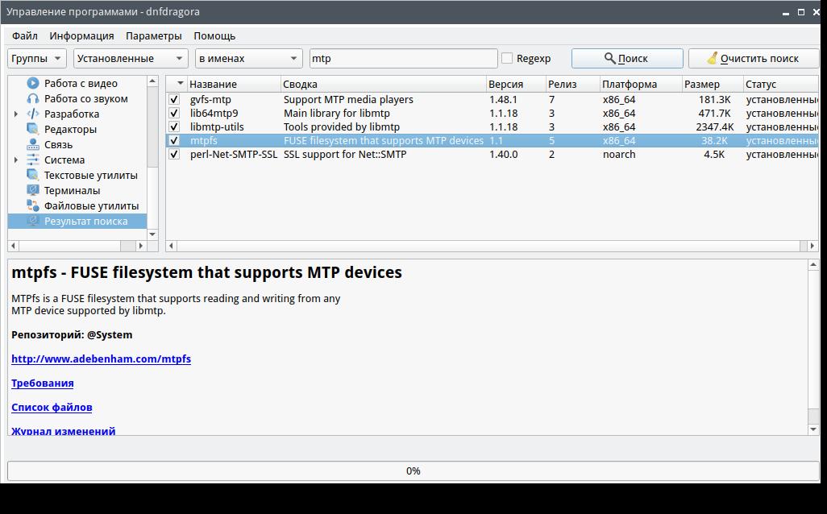Screen dimensions: 827x514
Task: Click the Редакторы category icon
Action: [x=33, y=129]
